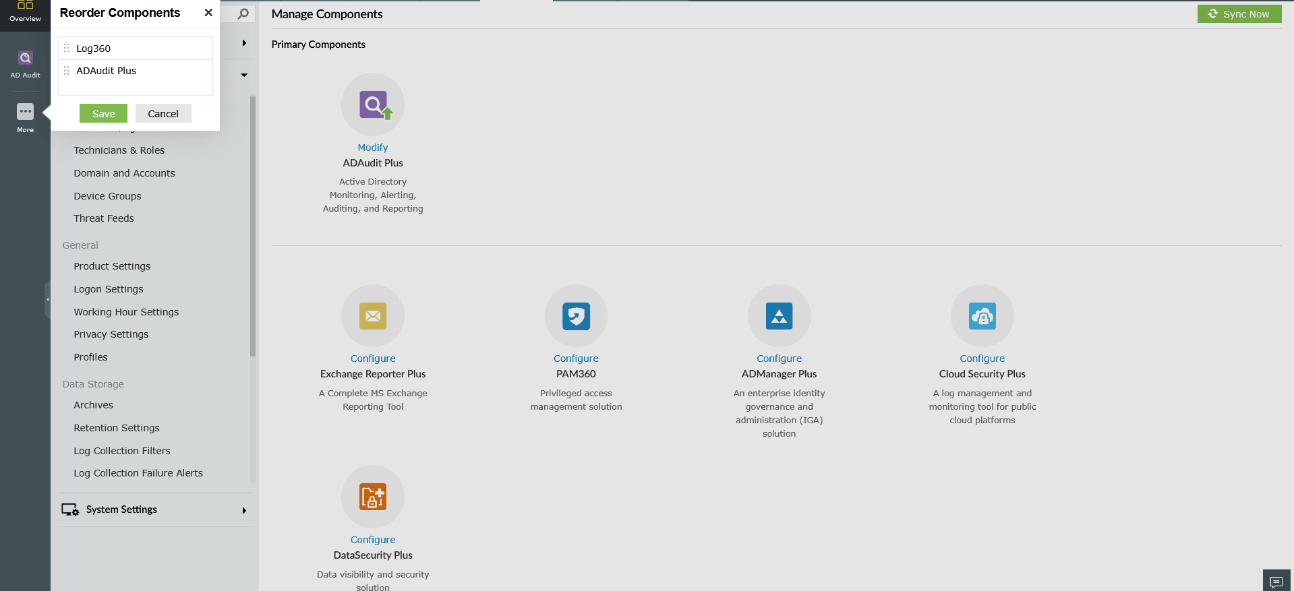Viewport: 1294px width, 591px height.
Task: Close the Reorder Components popup
Action: [208, 13]
